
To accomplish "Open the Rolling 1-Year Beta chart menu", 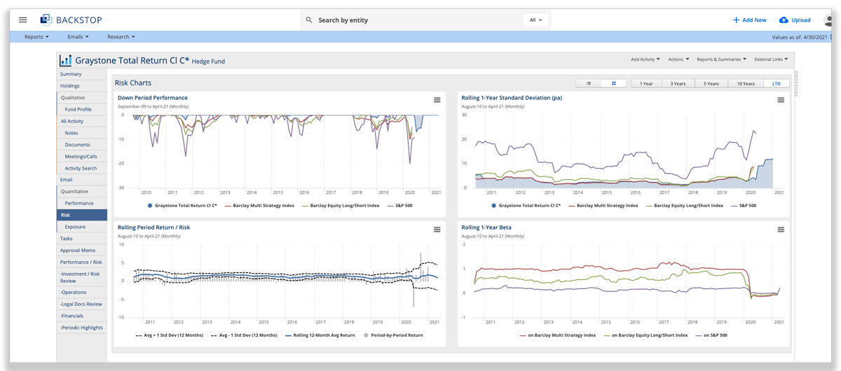I will coord(781,230).
